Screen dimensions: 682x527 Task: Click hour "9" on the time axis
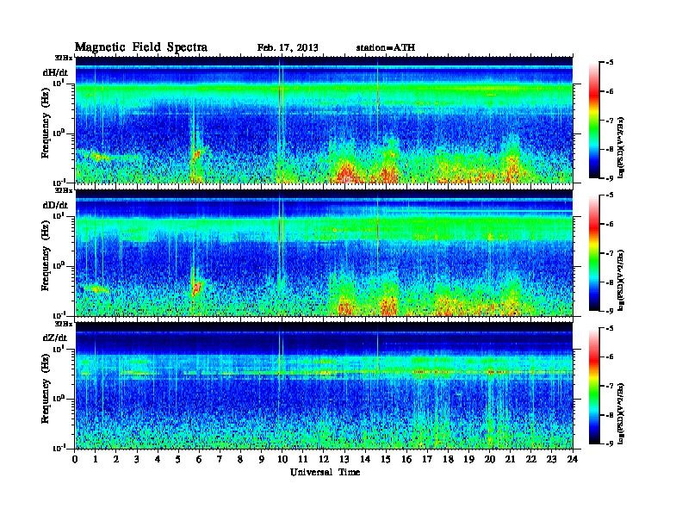coord(262,459)
